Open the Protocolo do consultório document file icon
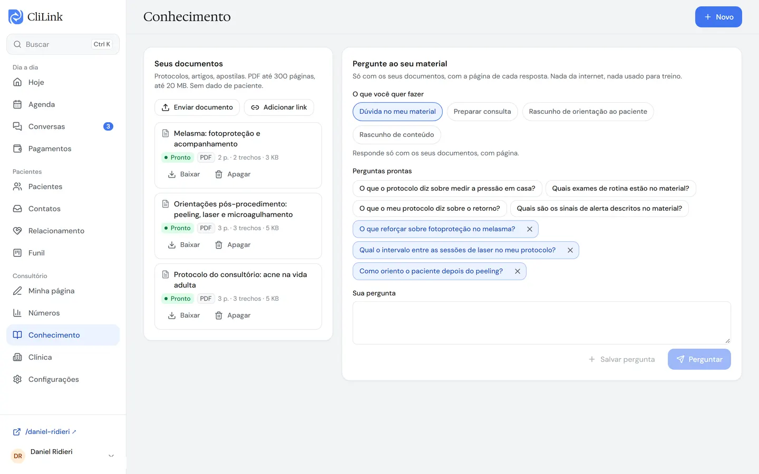759x474 pixels. point(166,275)
